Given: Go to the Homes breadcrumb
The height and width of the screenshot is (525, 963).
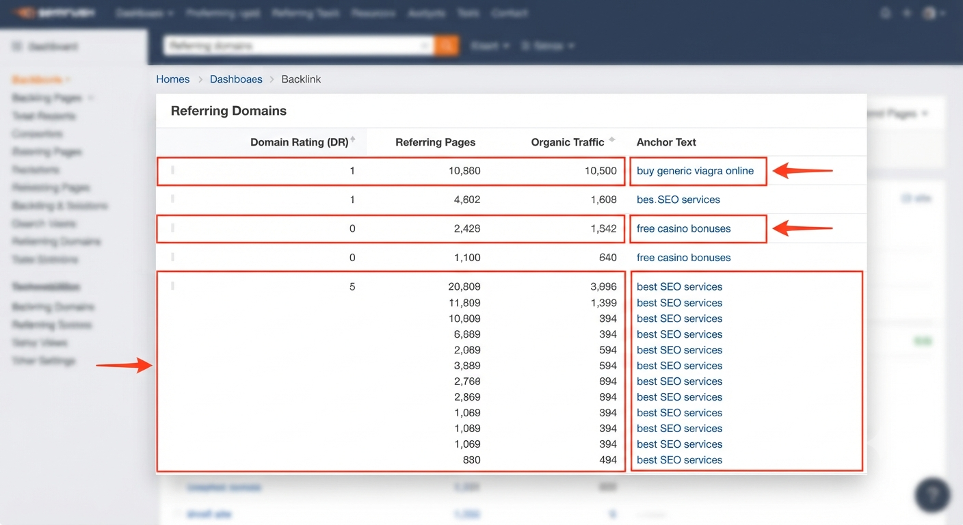Looking at the screenshot, I should click(173, 79).
